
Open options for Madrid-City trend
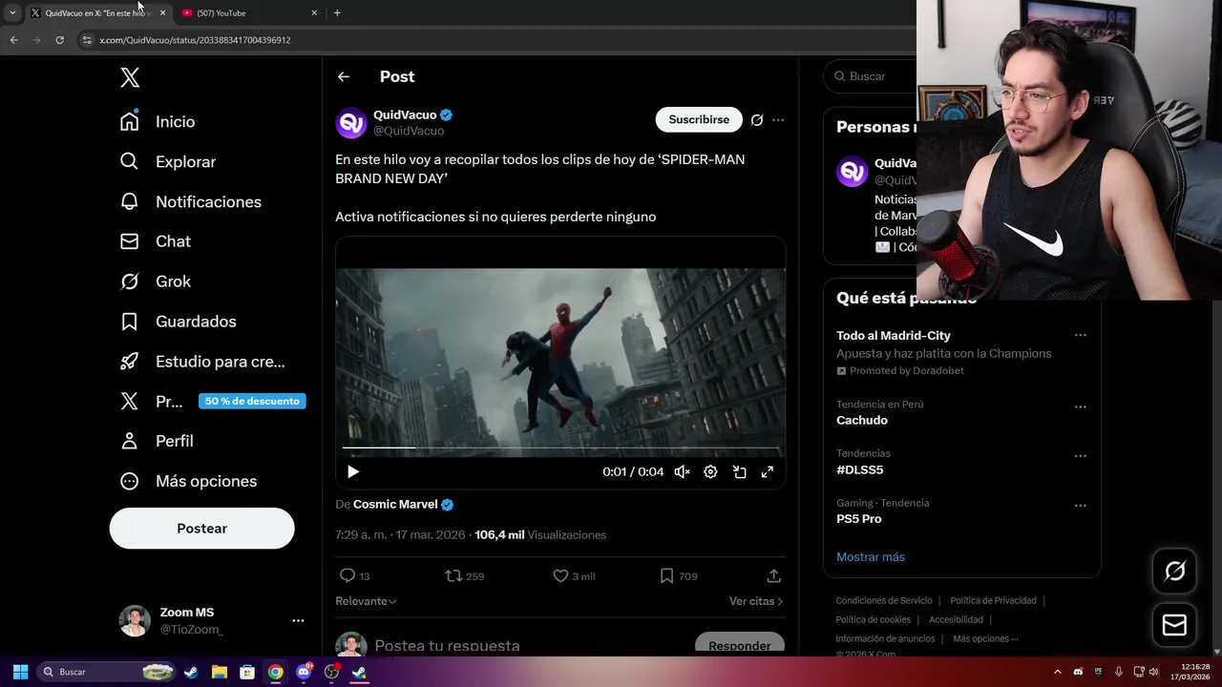pos(1081,335)
